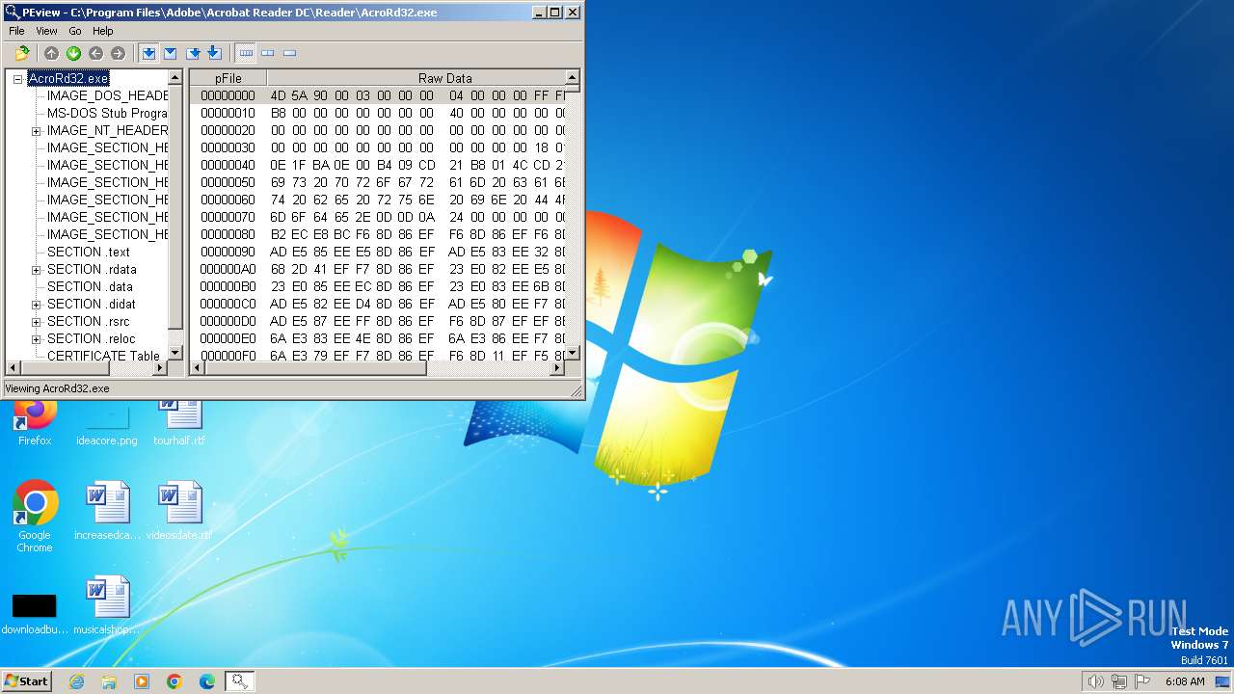The height and width of the screenshot is (694, 1234).
Task: Launch Internet Explorer from the taskbar
Action: tap(76, 681)
